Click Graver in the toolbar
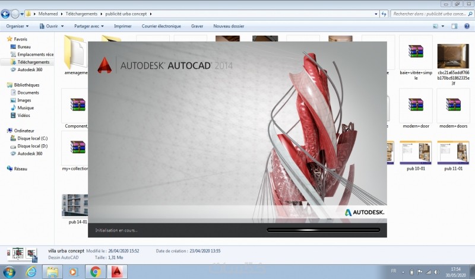 point(197,26)
